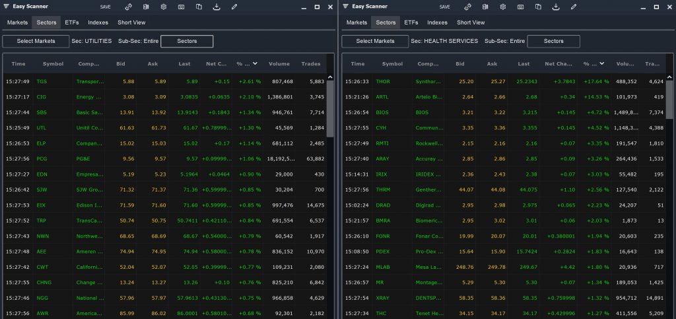Open the settings gear in the Health Services scanner window
This screenshot has height=319, width=676.
pos(502,7)
